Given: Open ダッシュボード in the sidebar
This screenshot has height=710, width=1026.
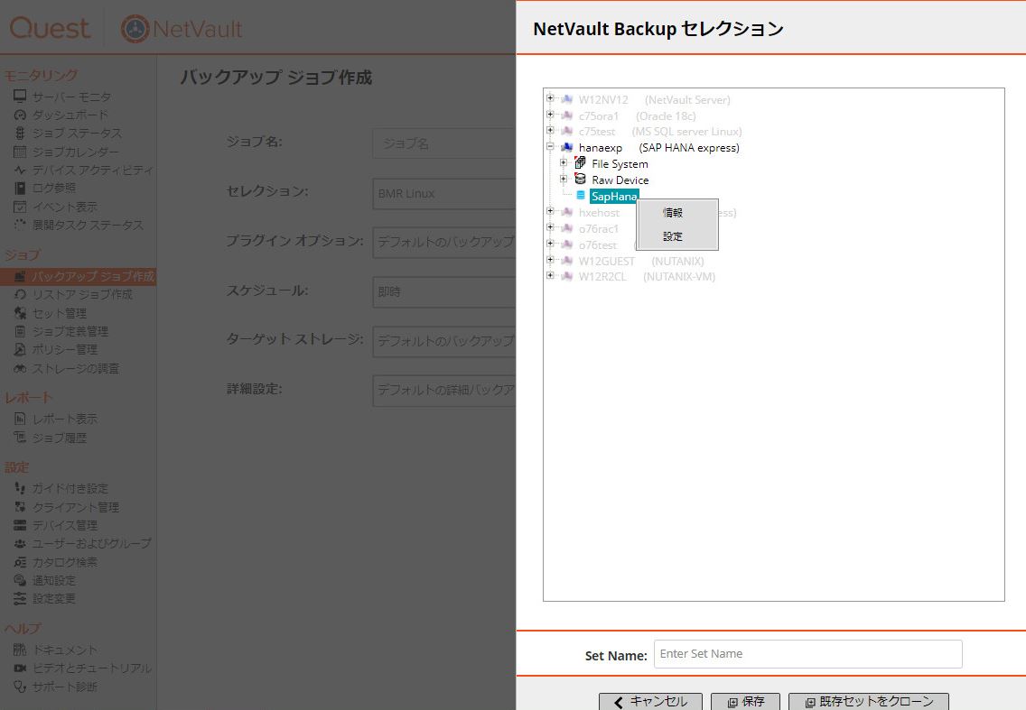Looking at the screenshot, I should [x=70, y=115].
